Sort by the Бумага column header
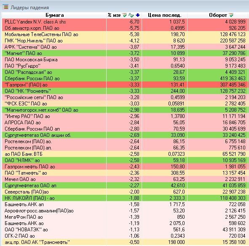The width and height of the screenshot is (249, 246). [x=54, y=15]
